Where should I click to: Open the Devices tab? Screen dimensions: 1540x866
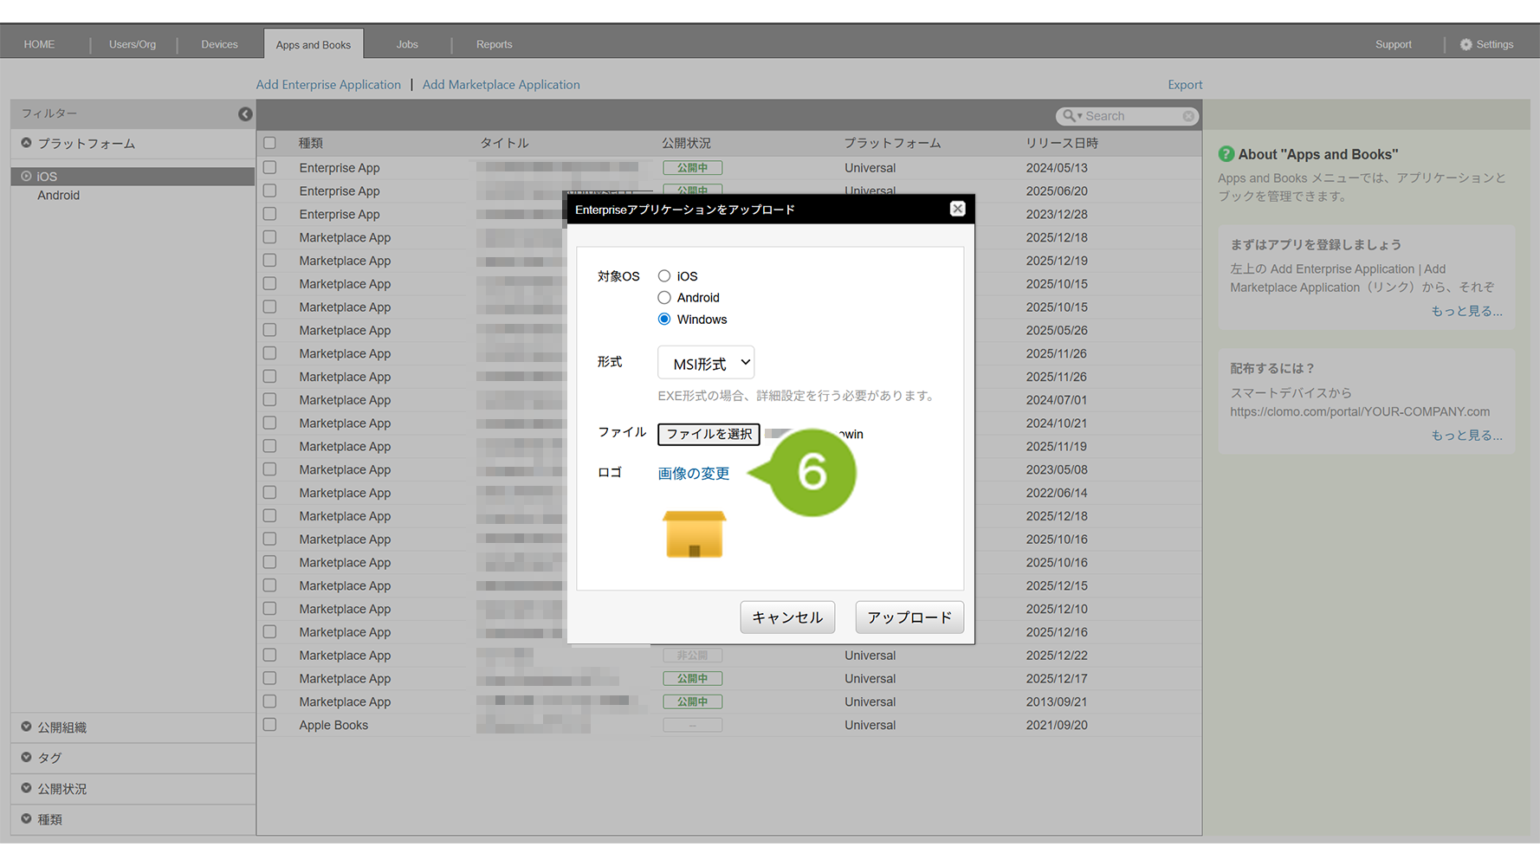pos(219,44)
